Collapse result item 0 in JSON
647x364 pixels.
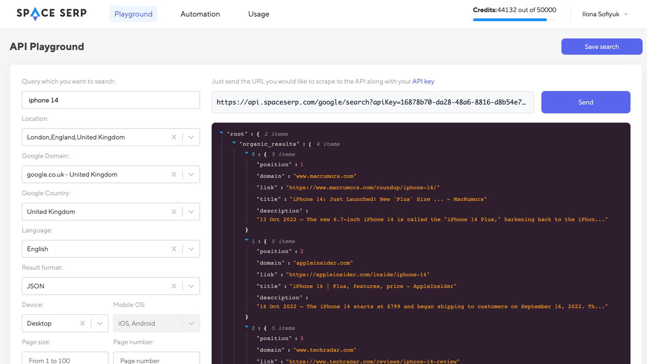click(246, 153)
